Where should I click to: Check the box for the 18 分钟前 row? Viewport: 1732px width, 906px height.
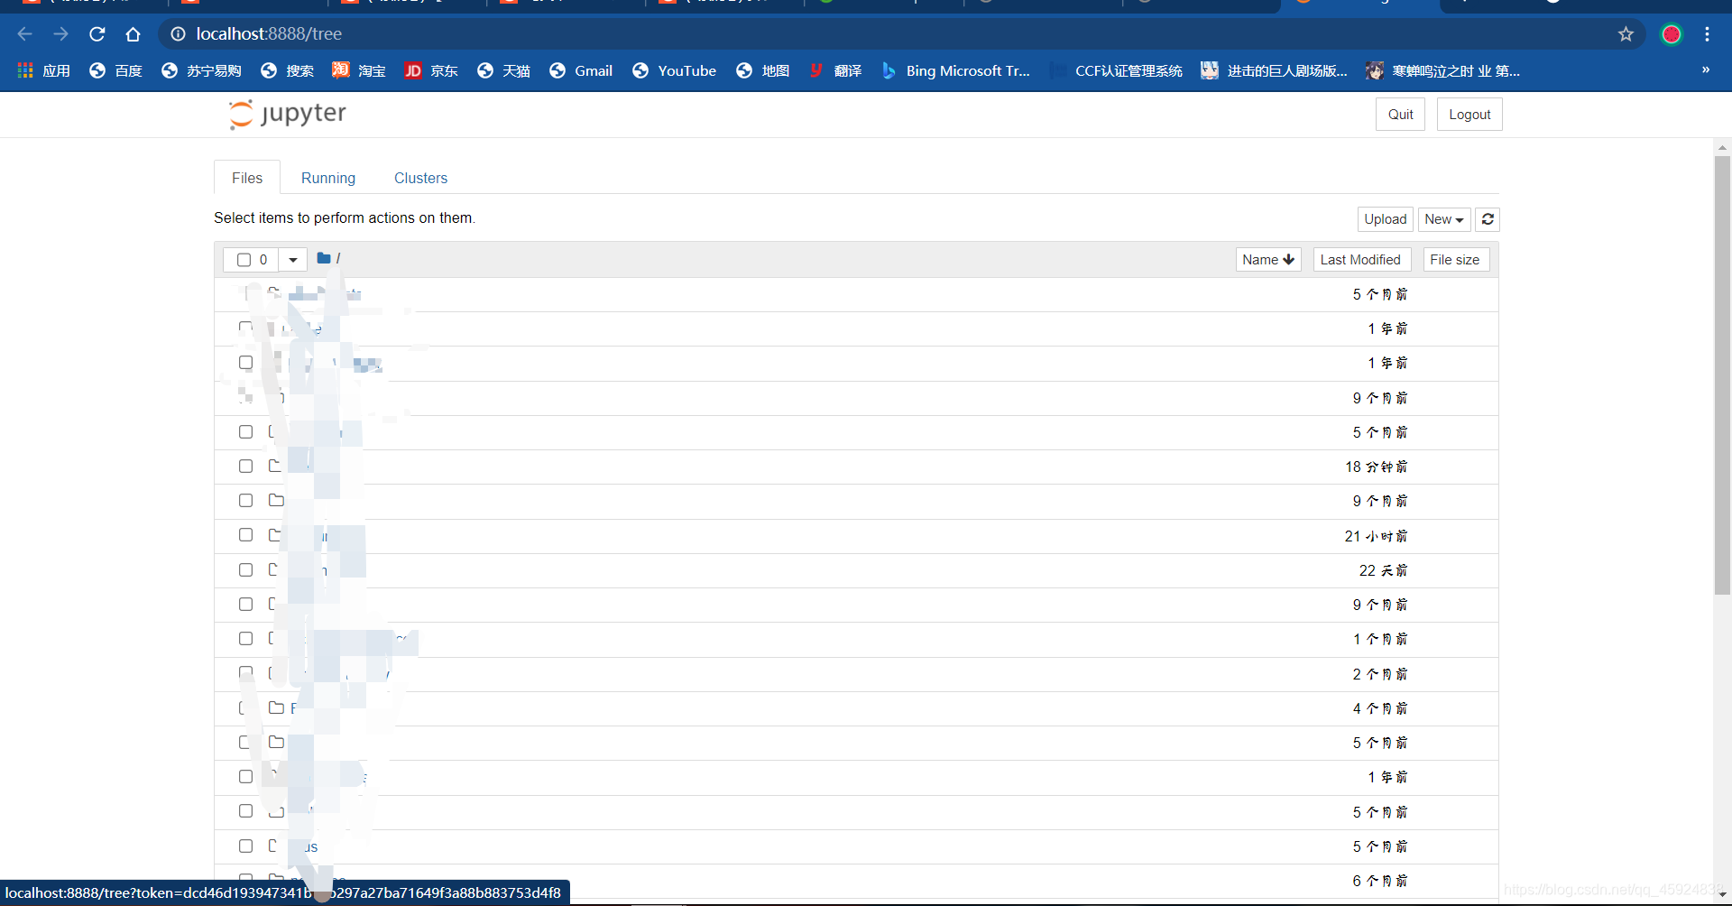click(x=245, y=467)
